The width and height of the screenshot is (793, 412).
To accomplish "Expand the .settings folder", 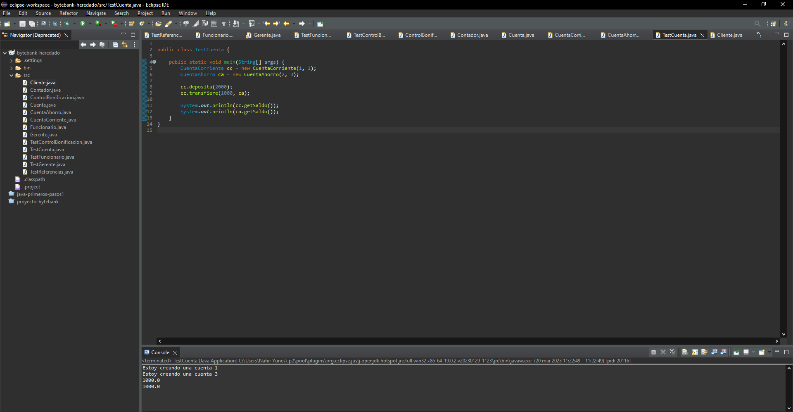I will pos(12,60).
